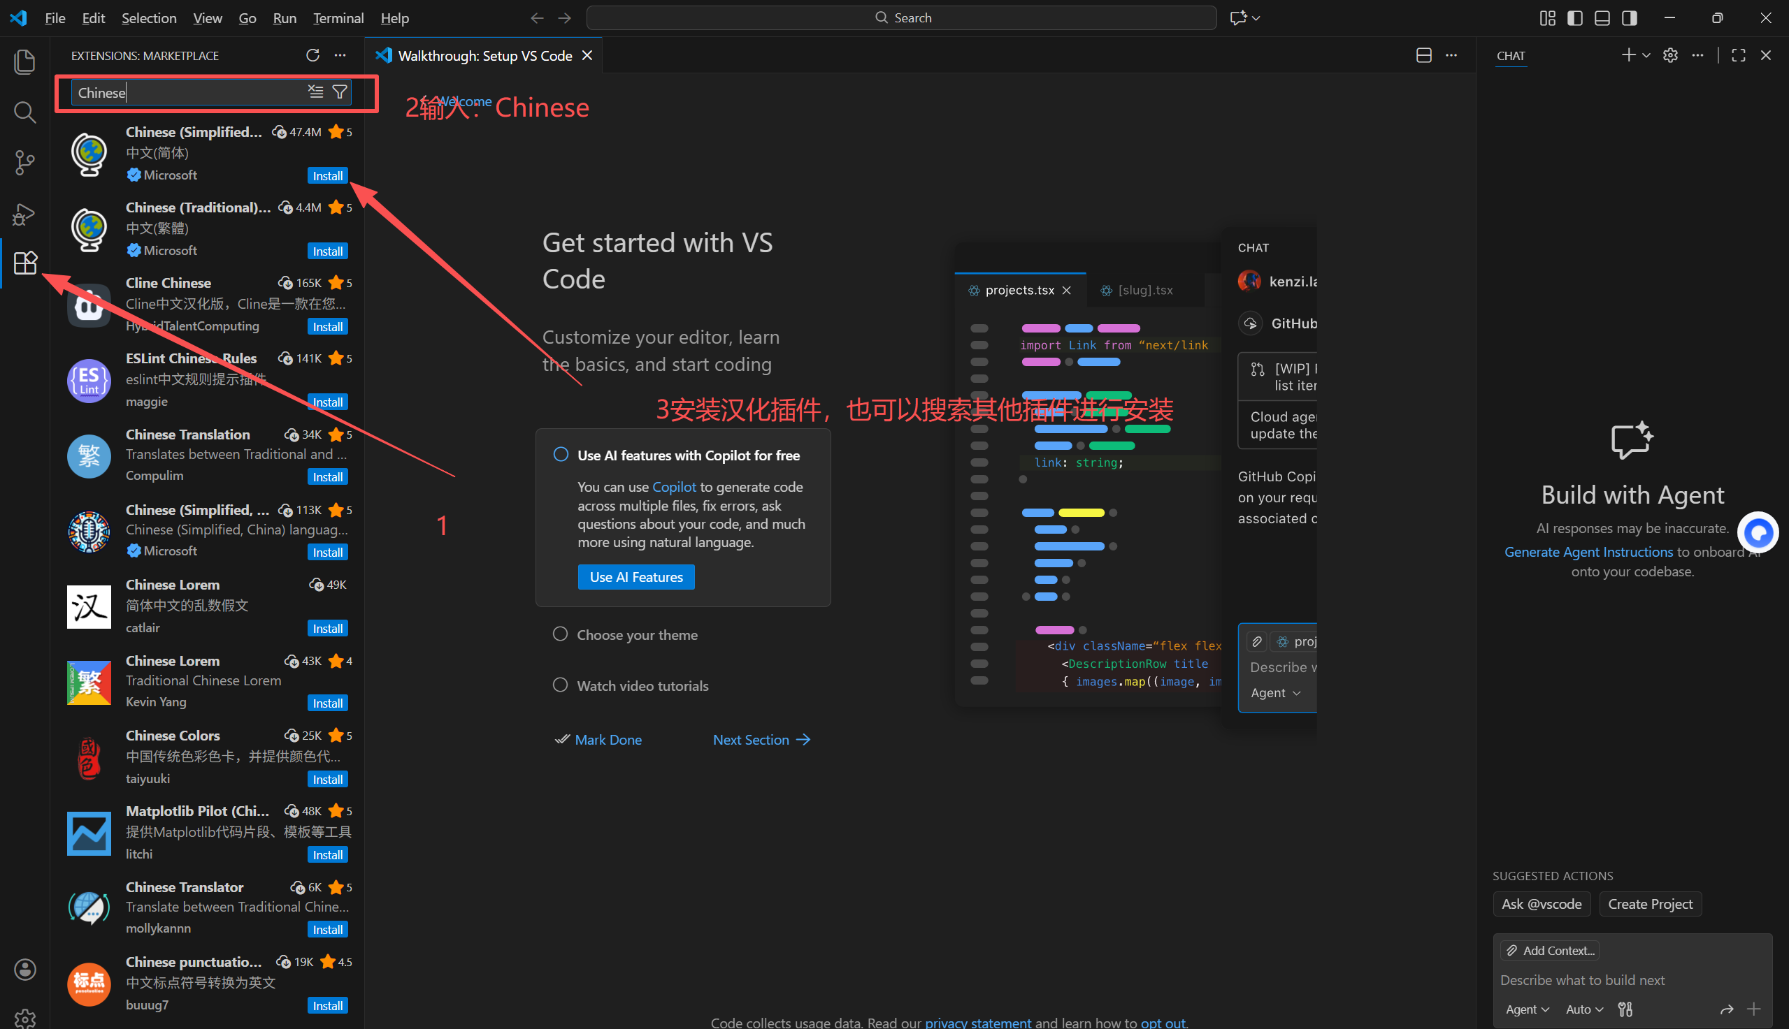Image resolution: width=1789 pixels, height=1029 pixels.
Task: Open Extensions view more actions menu
Action: (x=340, y=55)
